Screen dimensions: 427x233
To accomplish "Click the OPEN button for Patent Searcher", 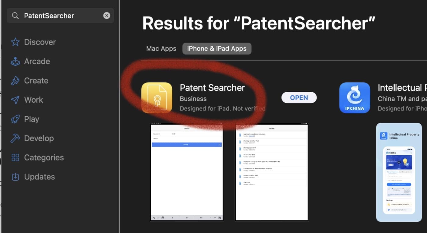I will [x=299, y=98].
